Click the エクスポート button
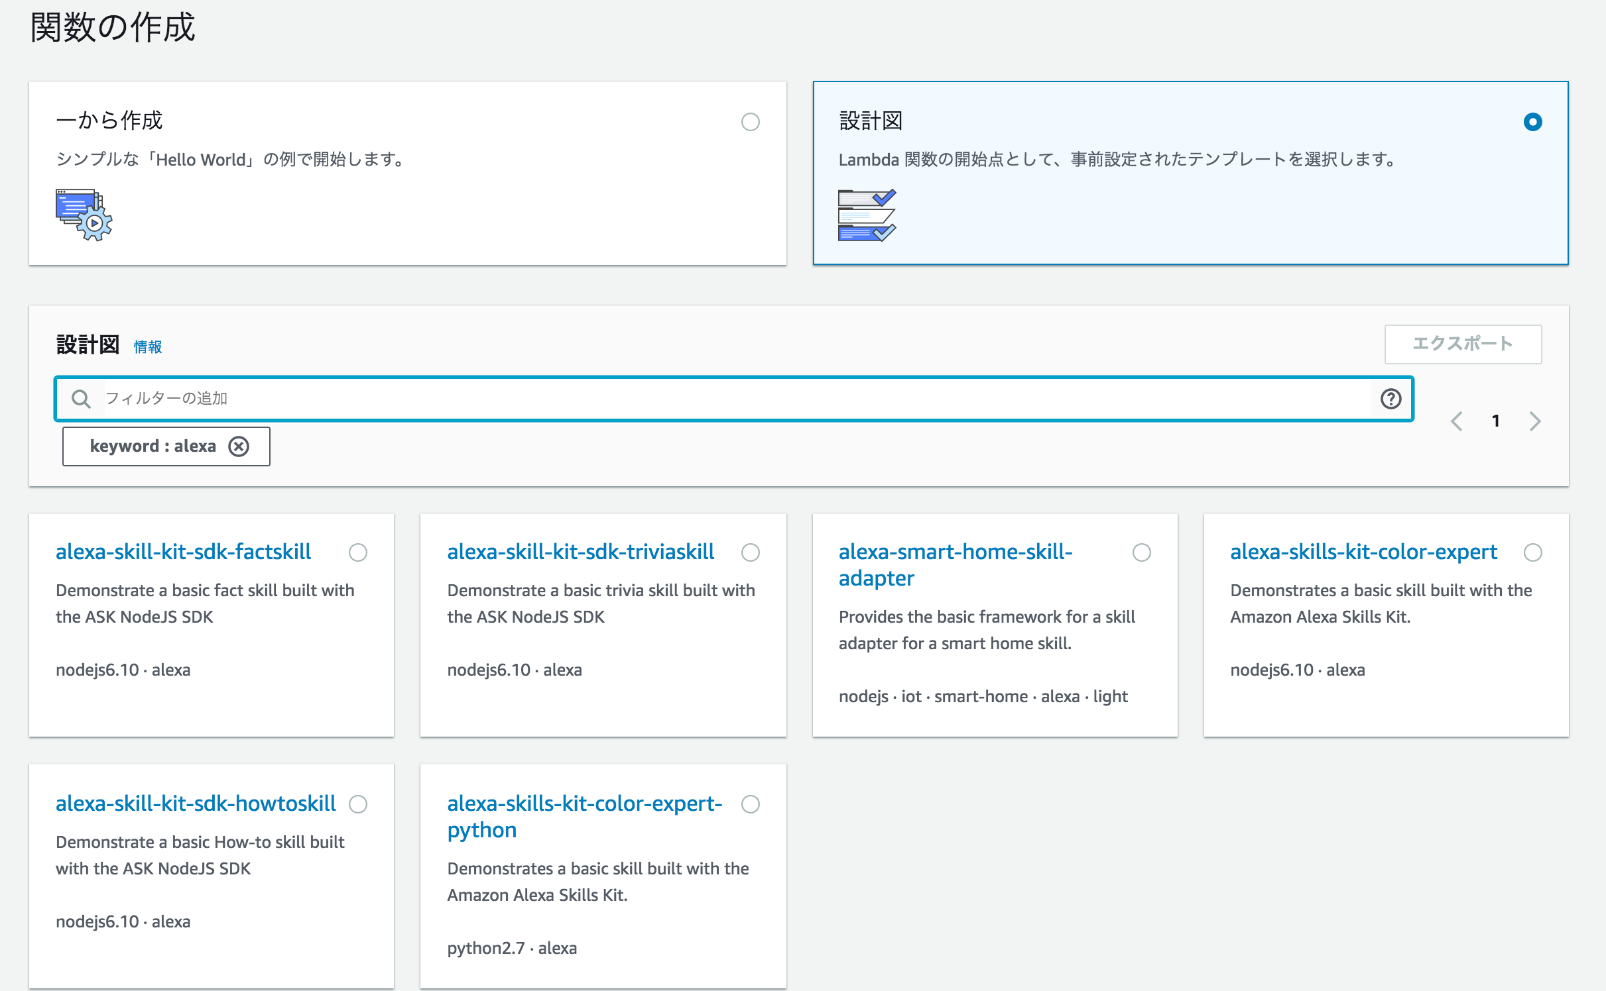The image size is (1606, 991). point(1463,344)
